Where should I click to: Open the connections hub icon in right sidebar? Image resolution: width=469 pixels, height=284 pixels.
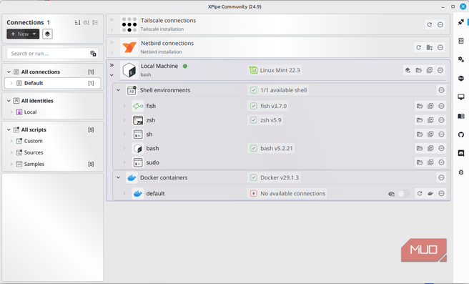[461, 22]
